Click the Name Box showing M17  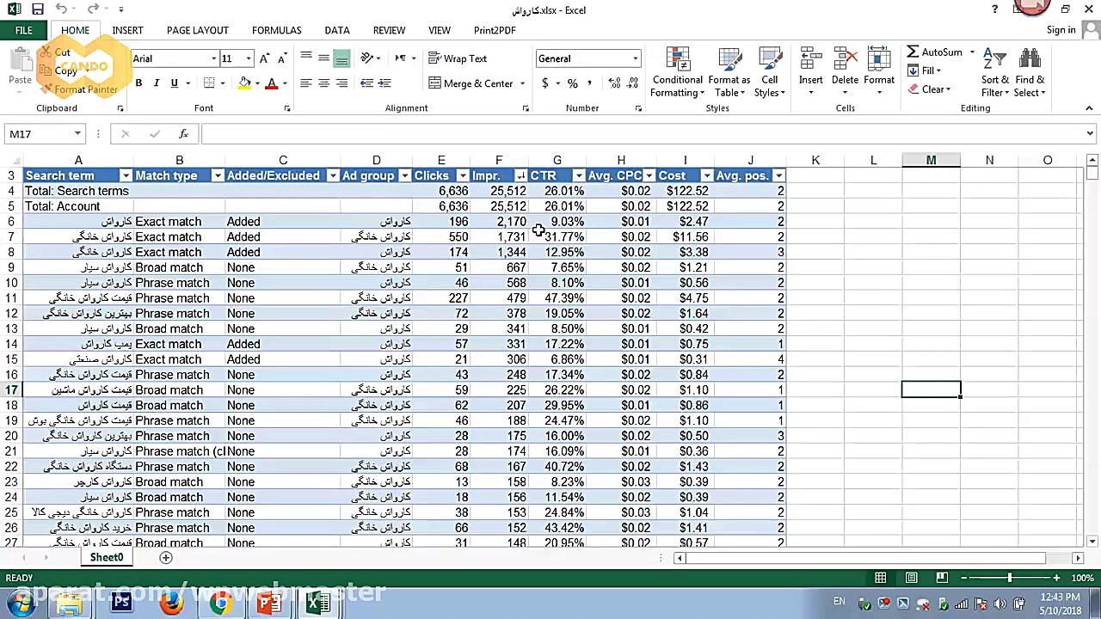point(39,134)
